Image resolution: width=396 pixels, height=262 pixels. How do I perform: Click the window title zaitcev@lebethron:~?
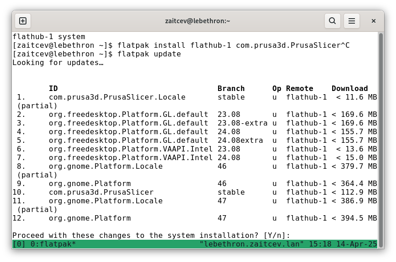(198, 21)
